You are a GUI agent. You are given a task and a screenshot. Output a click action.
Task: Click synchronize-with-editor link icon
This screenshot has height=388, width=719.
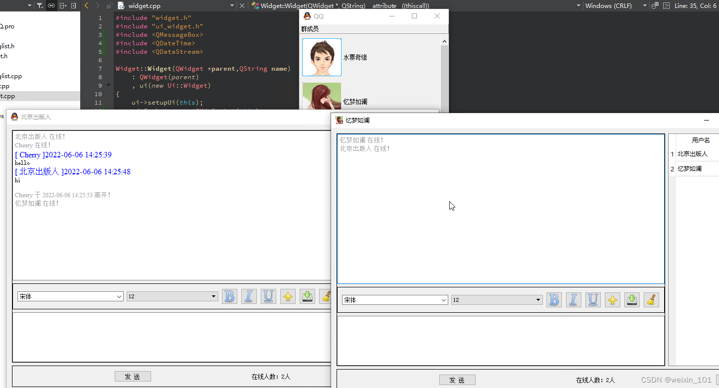click(51, 5)
